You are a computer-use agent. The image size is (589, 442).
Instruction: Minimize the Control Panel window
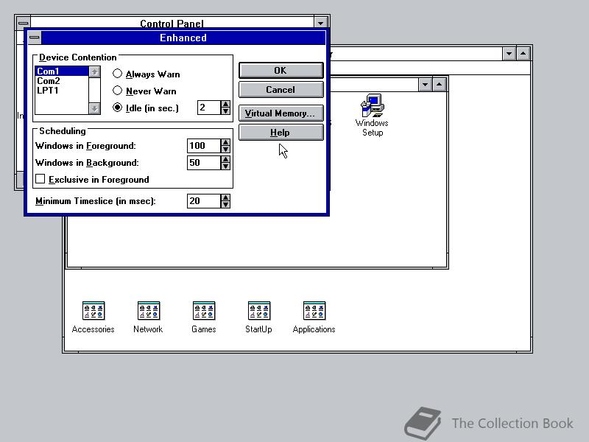coord(320,23)
